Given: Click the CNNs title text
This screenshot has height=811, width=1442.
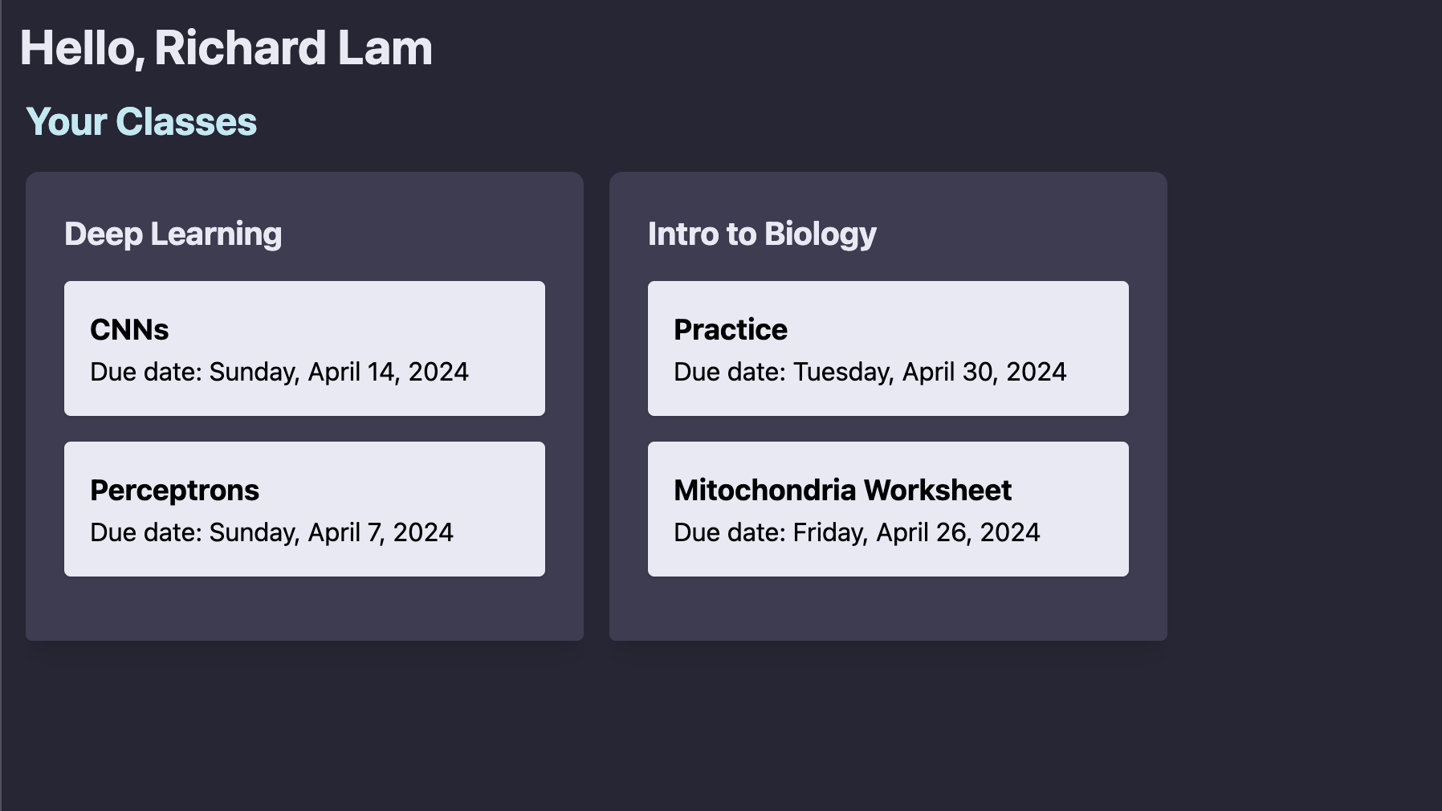Looking at the screenshot, I should pos(129,330).
